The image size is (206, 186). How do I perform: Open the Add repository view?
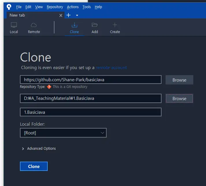95,28
